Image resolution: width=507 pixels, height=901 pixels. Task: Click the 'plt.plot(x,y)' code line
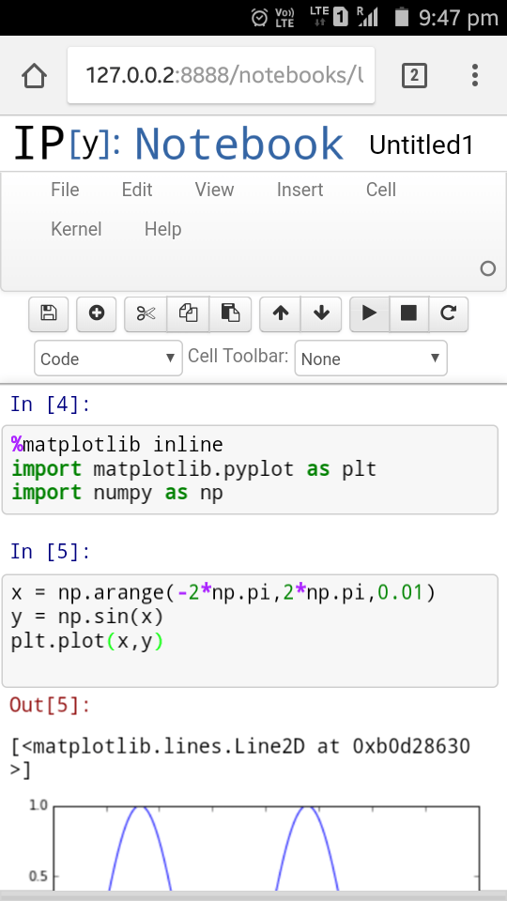[x=87, y=642]
